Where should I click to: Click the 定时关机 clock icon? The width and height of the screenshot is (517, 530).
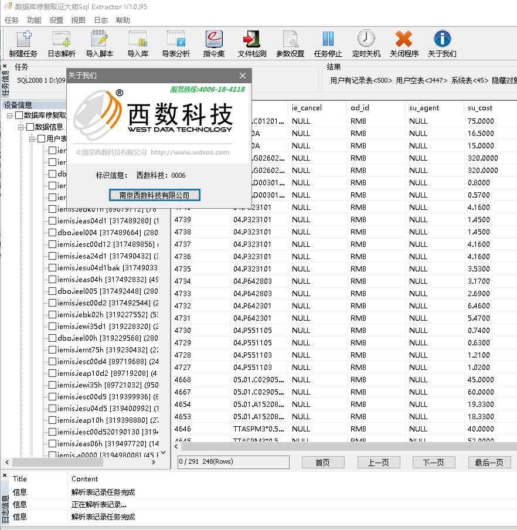366,43
